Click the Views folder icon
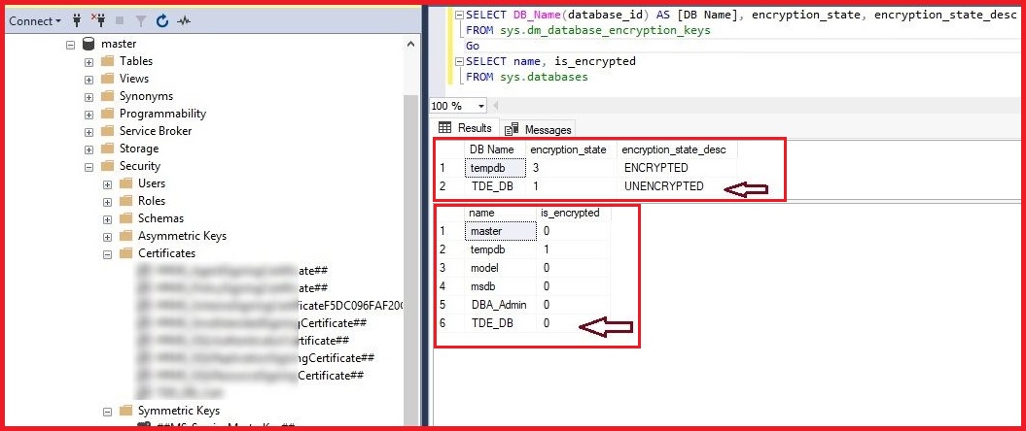This screenshot has height=431, width=1026. point(107,79)
